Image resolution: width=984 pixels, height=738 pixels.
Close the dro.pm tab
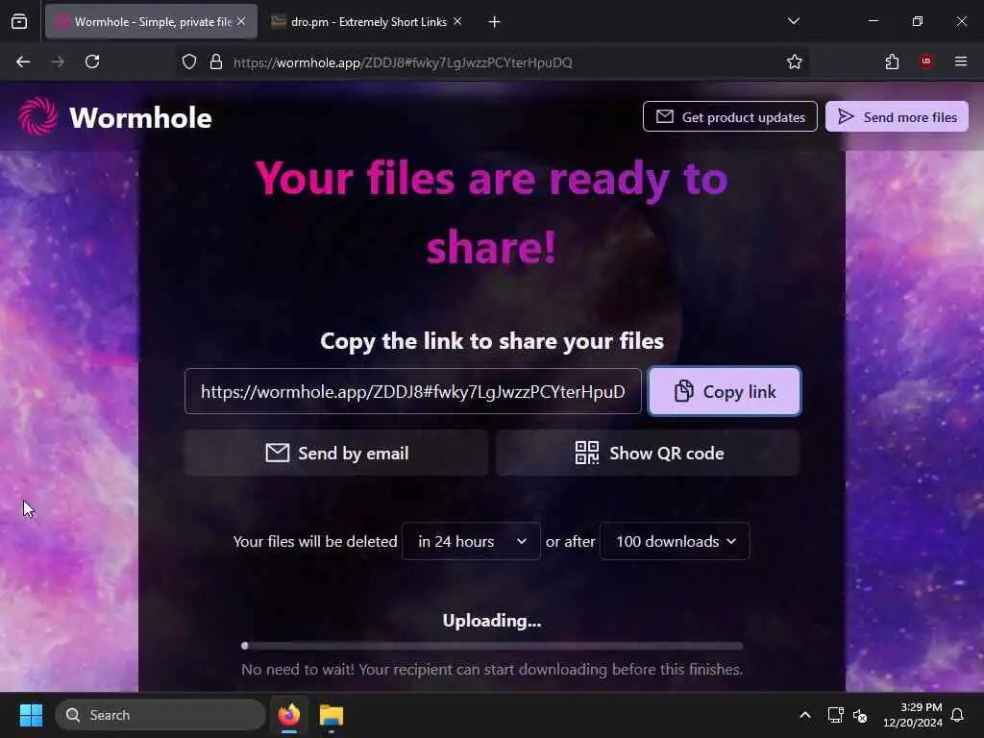pyautogui.click(x=457, y=21)
